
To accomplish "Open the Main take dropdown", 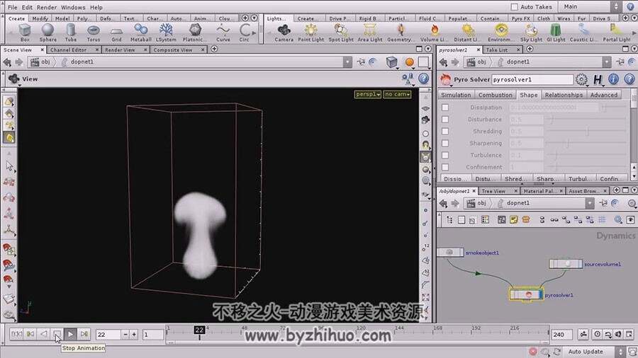I will [591, 7].
